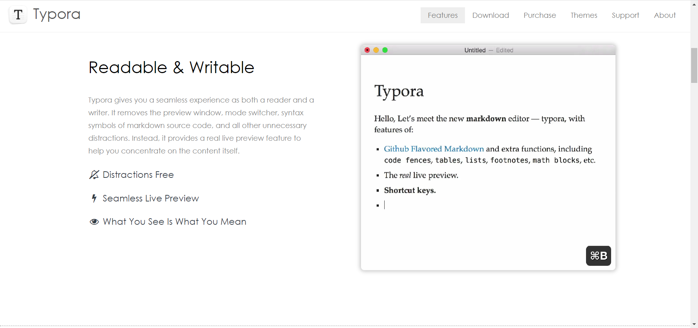Click the Readable & Writable heading

point(171,67)
